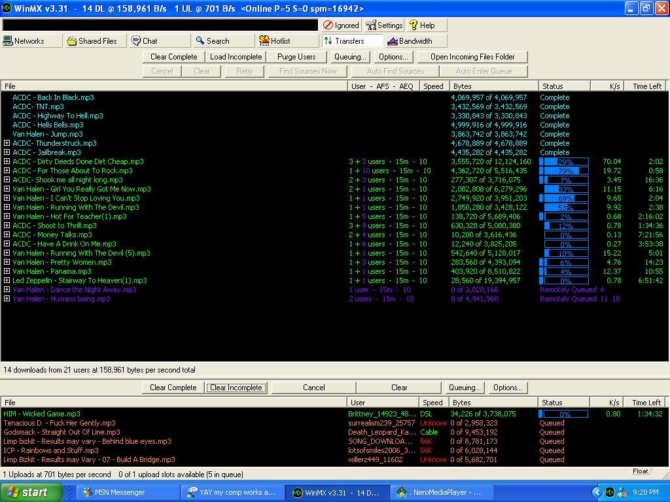Click the Dirty Deeds download progress bar
Screen dimensions: 670x502
click(564, 162)
